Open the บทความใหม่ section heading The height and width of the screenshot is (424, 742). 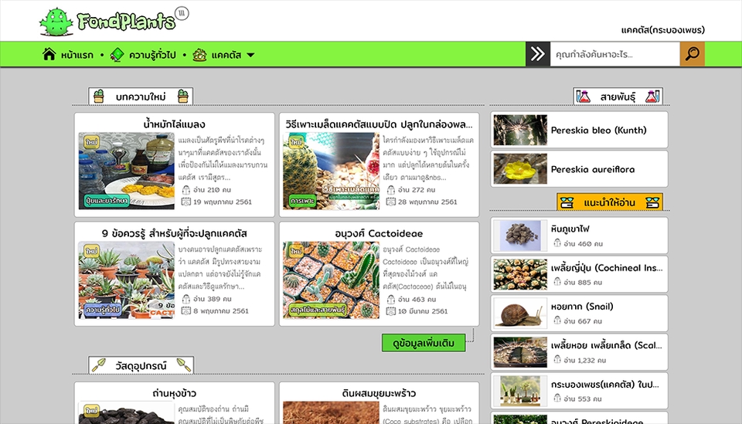point(141,97)
